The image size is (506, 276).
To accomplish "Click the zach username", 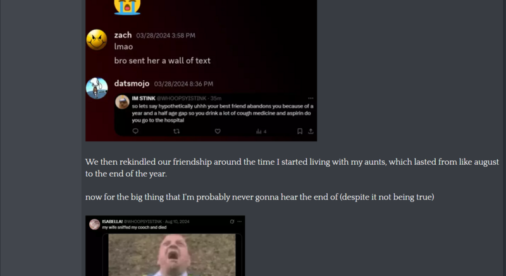I will 123,35.
